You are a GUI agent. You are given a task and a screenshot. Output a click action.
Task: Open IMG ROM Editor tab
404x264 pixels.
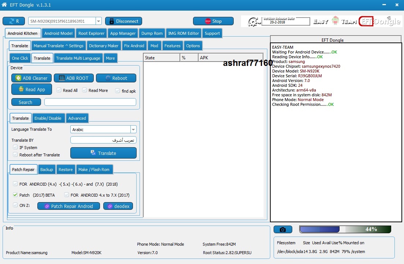(184, 33)
